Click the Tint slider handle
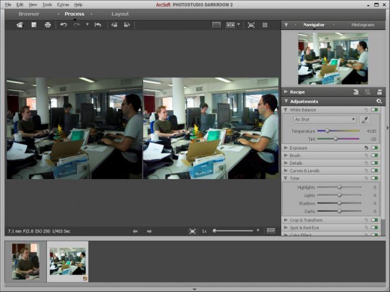The width and height of the screenshot is (390, 292). (336, 139)
